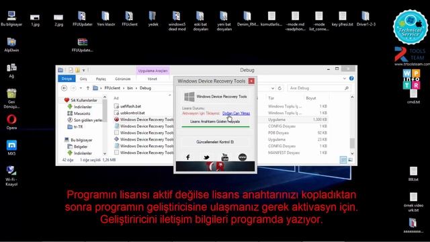
Task: Open the yeni bat dosyaları folder
Action: [224, 21]
